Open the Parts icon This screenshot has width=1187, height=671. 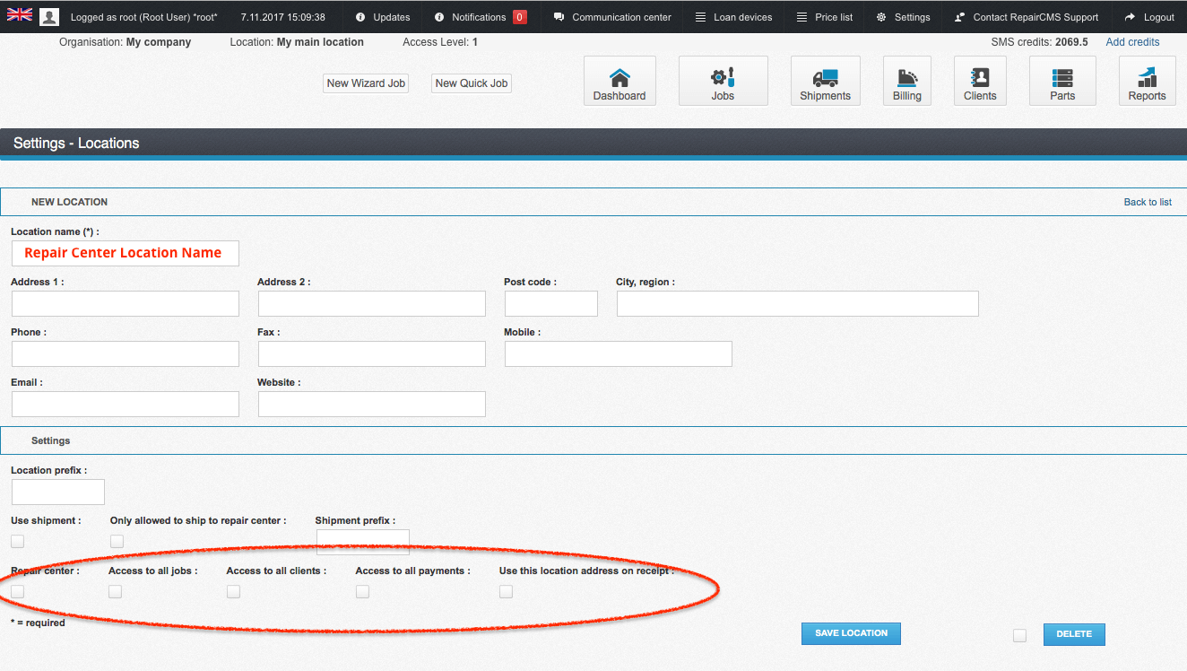[x=1062, y=81]
